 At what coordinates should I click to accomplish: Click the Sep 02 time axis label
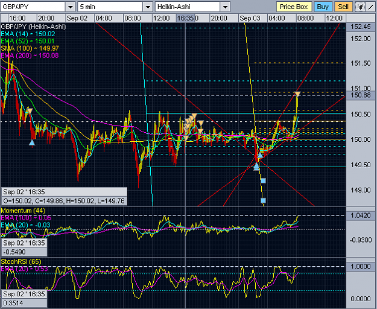77,18
